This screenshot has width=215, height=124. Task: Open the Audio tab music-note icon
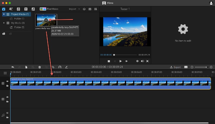pos(33,9)
